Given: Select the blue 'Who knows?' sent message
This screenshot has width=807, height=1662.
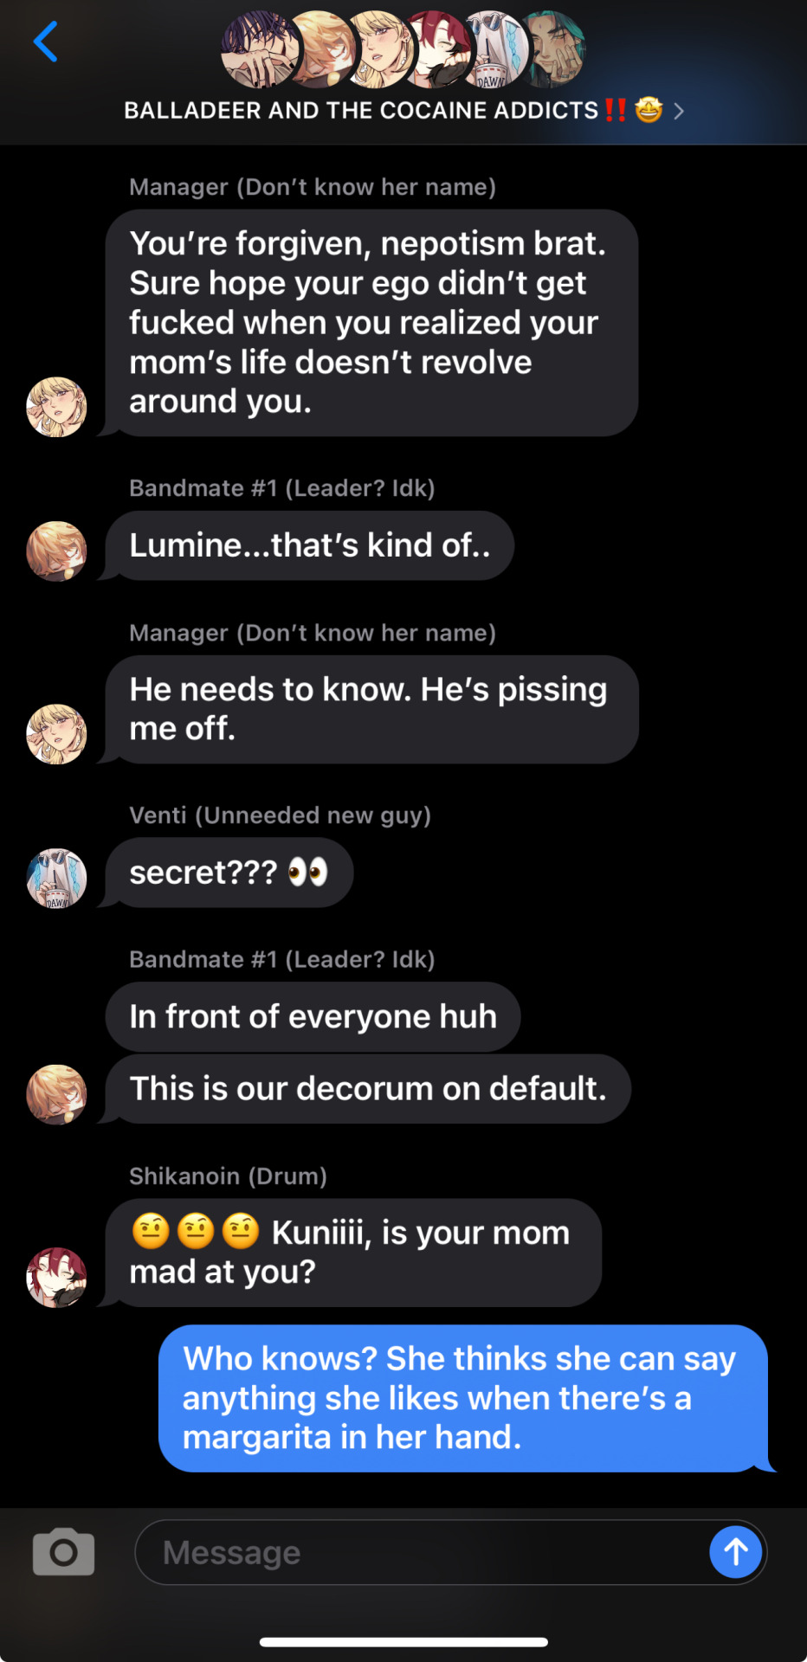Looking at the screenshot, I should (x=463, y=1398).
